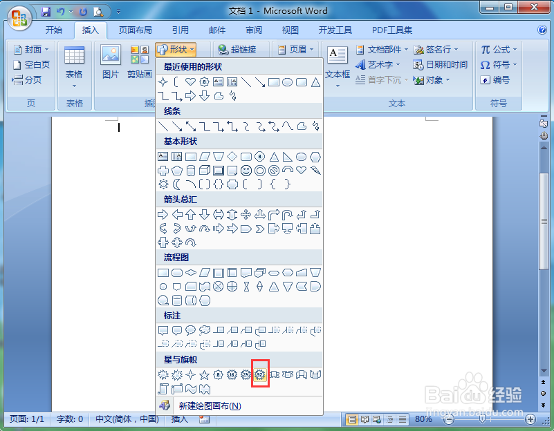Select the diamond basic shape
The height and width of the screenshot is (431, 554).
232,156
